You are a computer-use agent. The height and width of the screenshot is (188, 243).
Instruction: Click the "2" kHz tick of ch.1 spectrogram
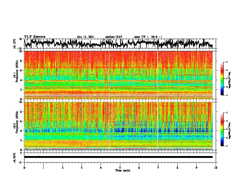tap(21, 89)
